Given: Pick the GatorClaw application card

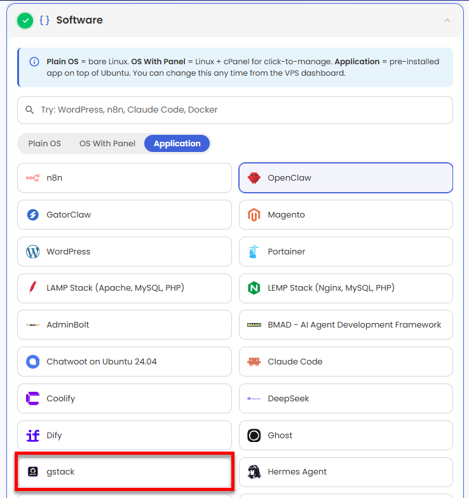Looking at the screenshot, I should point(125,215).
